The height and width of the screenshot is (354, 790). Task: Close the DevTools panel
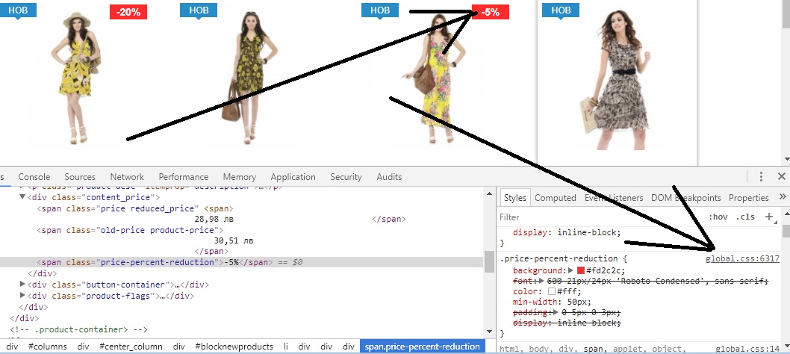tap(782, 176)
